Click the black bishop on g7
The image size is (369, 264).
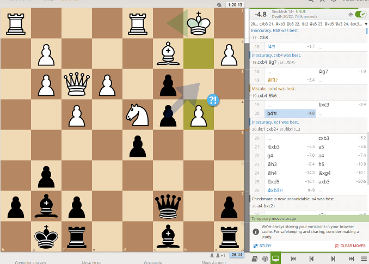46,206
